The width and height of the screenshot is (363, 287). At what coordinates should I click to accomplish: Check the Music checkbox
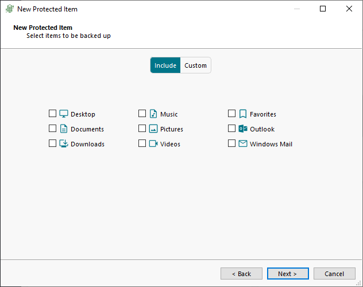[142, 114]
